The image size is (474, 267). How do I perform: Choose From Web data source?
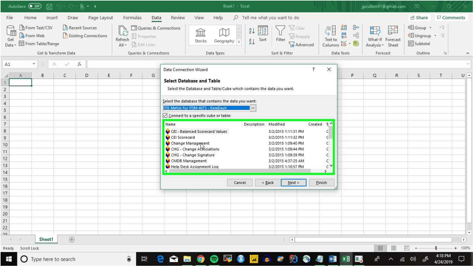[32, 35]
